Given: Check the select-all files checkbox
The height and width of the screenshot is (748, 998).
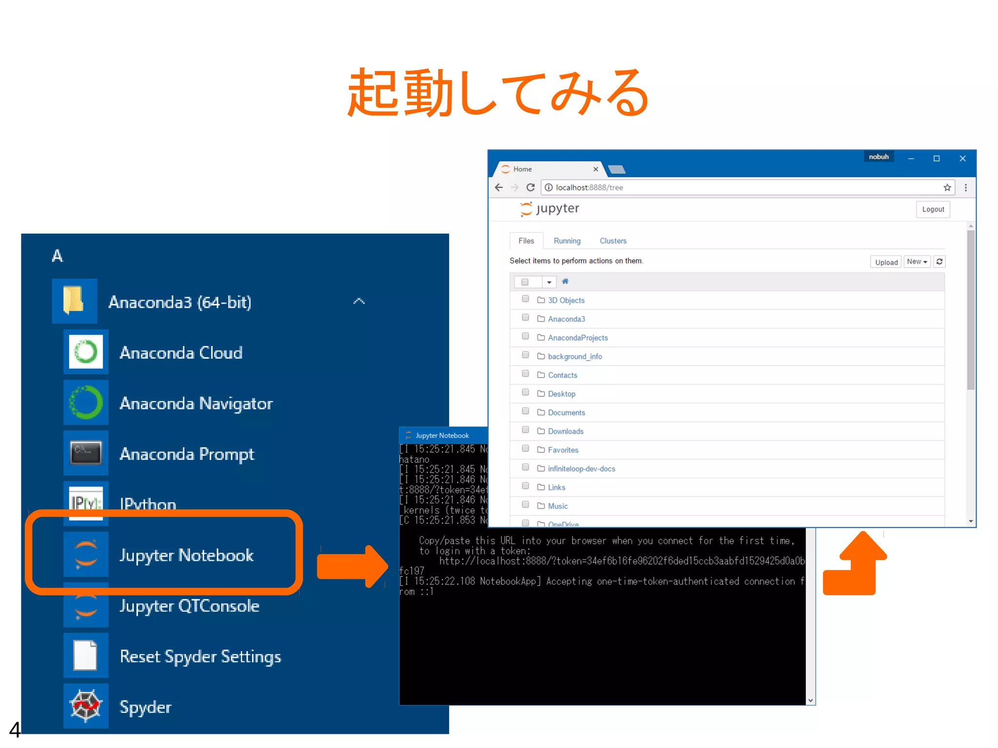Looking at the screenshot, I should click(525, 282).
